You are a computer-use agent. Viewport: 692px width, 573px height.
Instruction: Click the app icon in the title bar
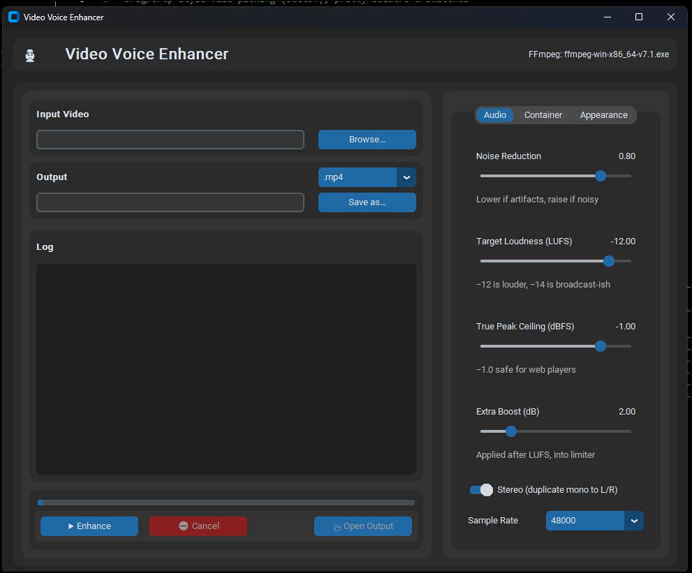[x=14, y=17]
